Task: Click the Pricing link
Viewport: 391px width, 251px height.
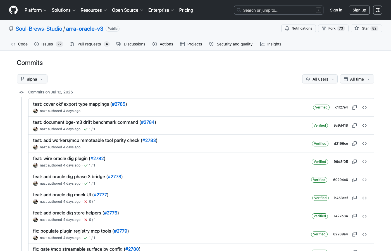Action: [186, 10]
